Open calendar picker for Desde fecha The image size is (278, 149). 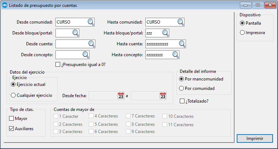(121, 96)
